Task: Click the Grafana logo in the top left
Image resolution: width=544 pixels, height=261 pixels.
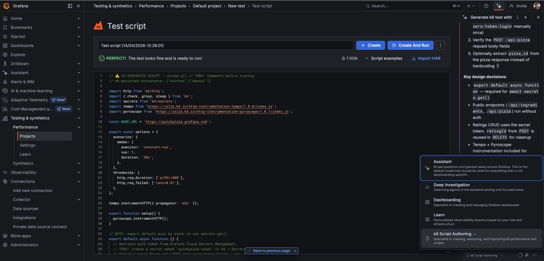Action: 6,6
